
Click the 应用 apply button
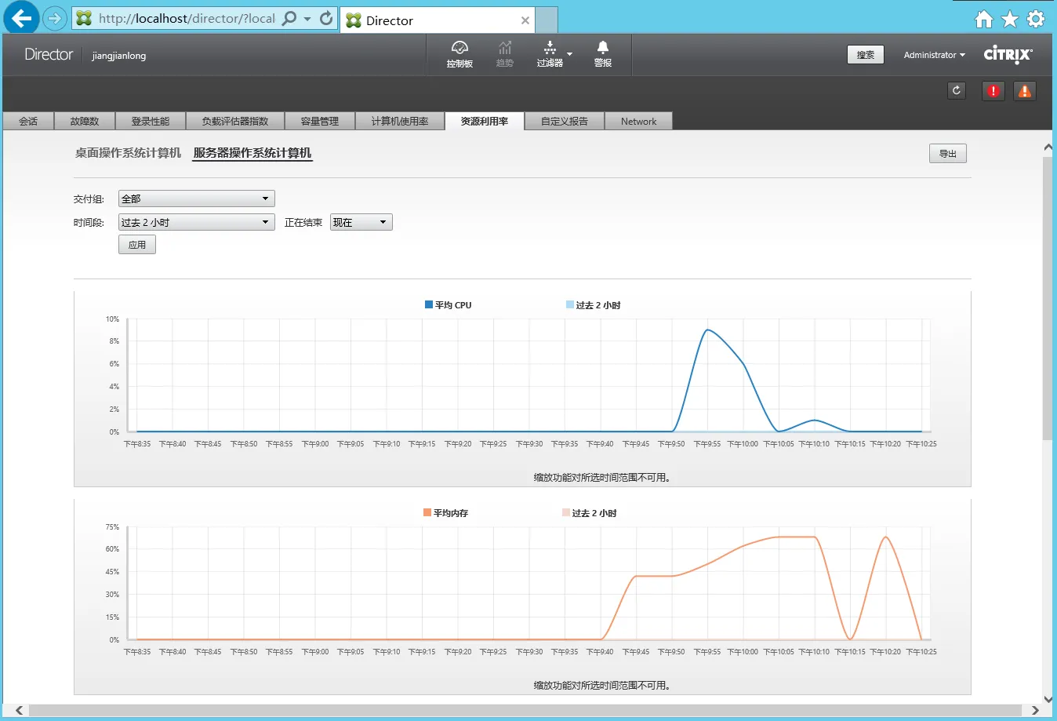pyautogui.click(x=137, y=245)
